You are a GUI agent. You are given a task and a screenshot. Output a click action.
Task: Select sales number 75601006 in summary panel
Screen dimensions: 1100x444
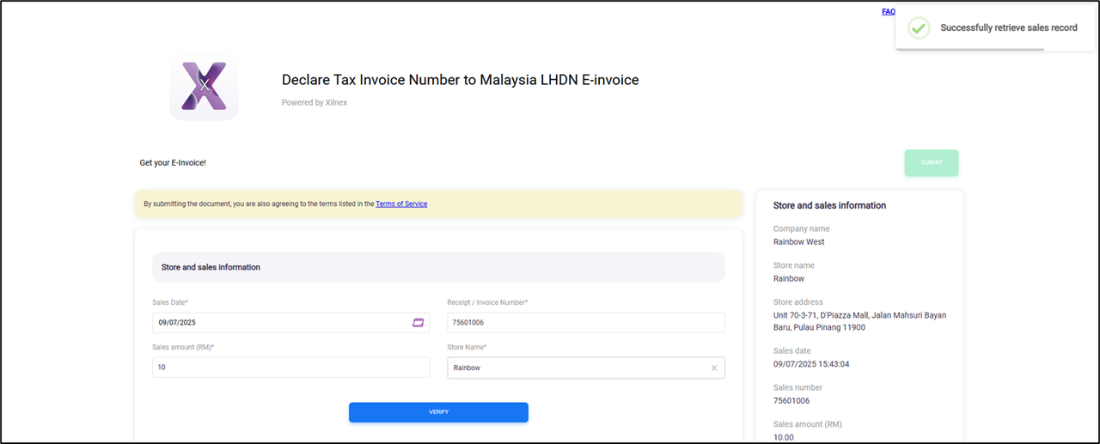[791, 401]
